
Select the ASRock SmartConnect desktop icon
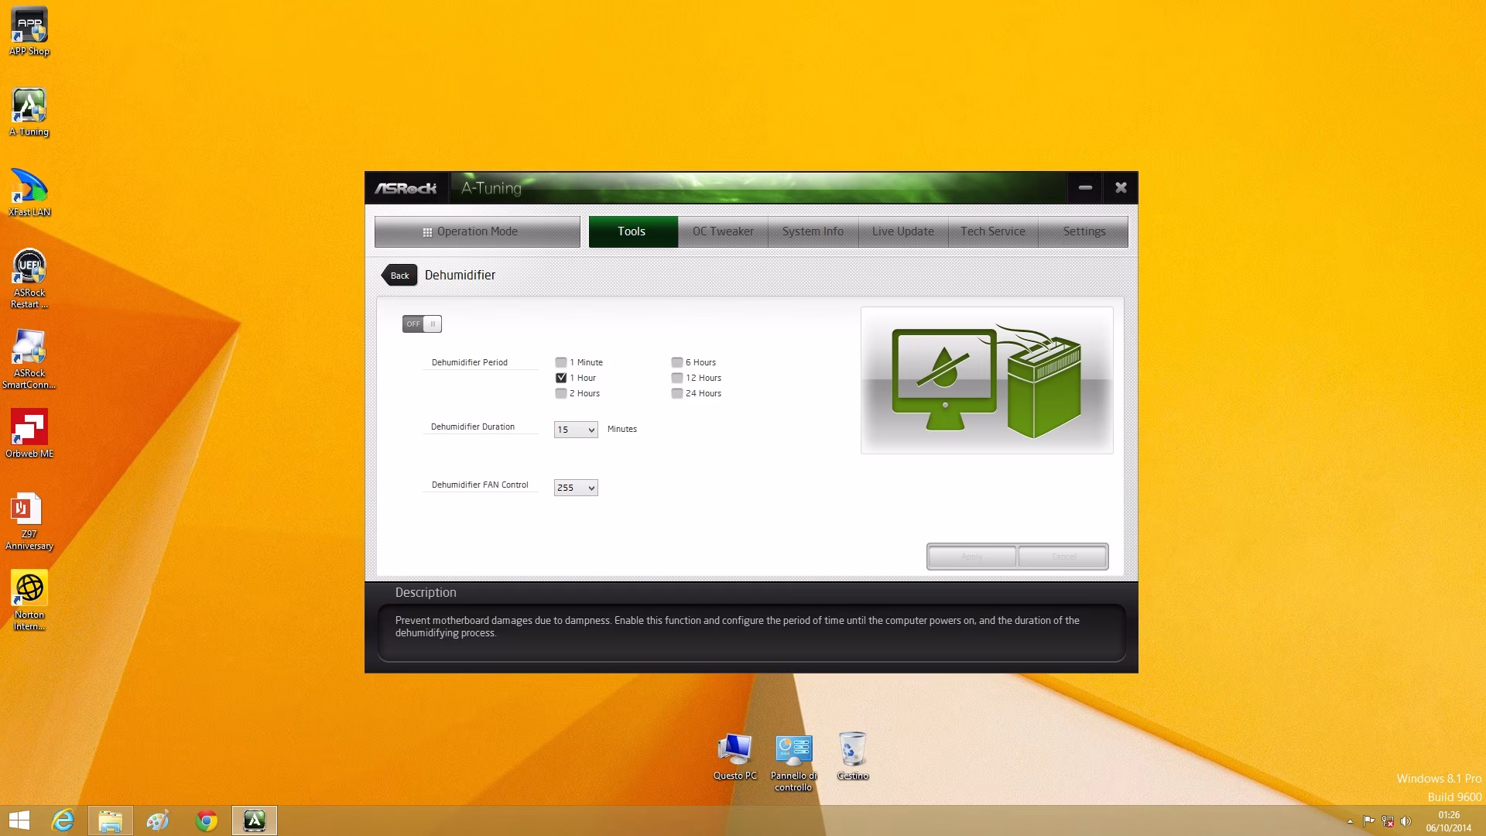[29, 359]
